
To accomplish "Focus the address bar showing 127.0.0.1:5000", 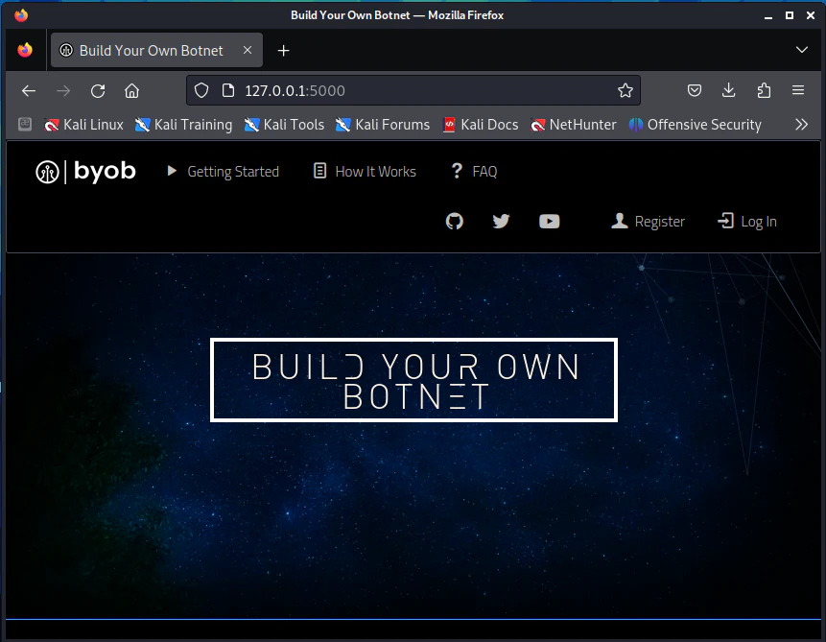I will [413, 90].
